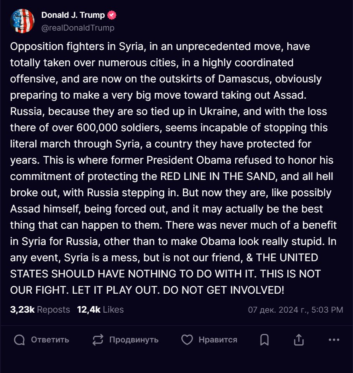Screen dimensions: 353x373
Task: Click the Likes label text
Action: pyautogui.click(x=113, y=310)
